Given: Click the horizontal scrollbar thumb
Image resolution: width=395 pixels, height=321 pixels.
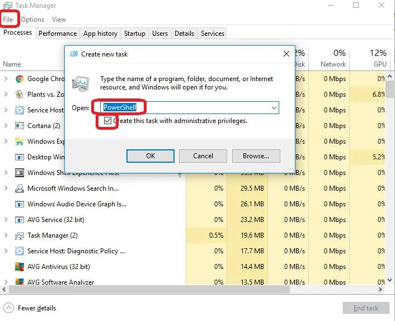Looking at the screenshot, I should pyautogui.click(x=149, y=290).
